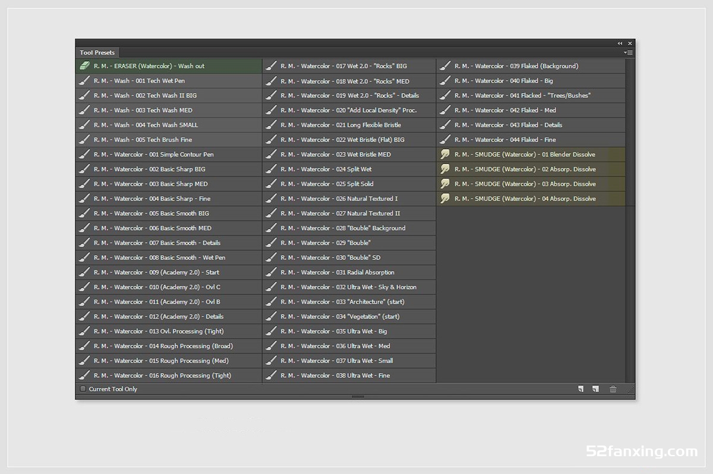Click brush icon beside 024 Split Wet

coord(272,169)
